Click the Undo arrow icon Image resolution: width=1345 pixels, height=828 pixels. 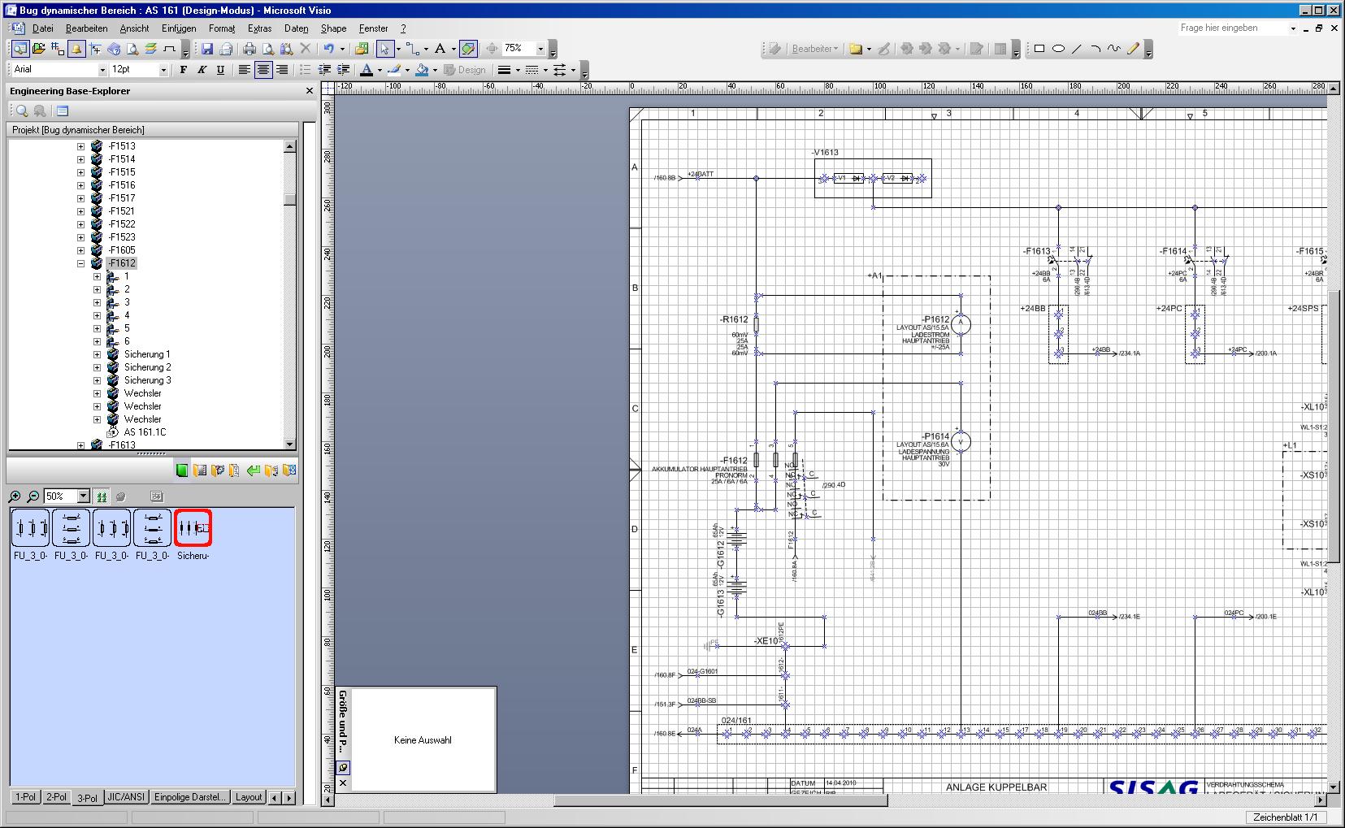coord(328,49)
